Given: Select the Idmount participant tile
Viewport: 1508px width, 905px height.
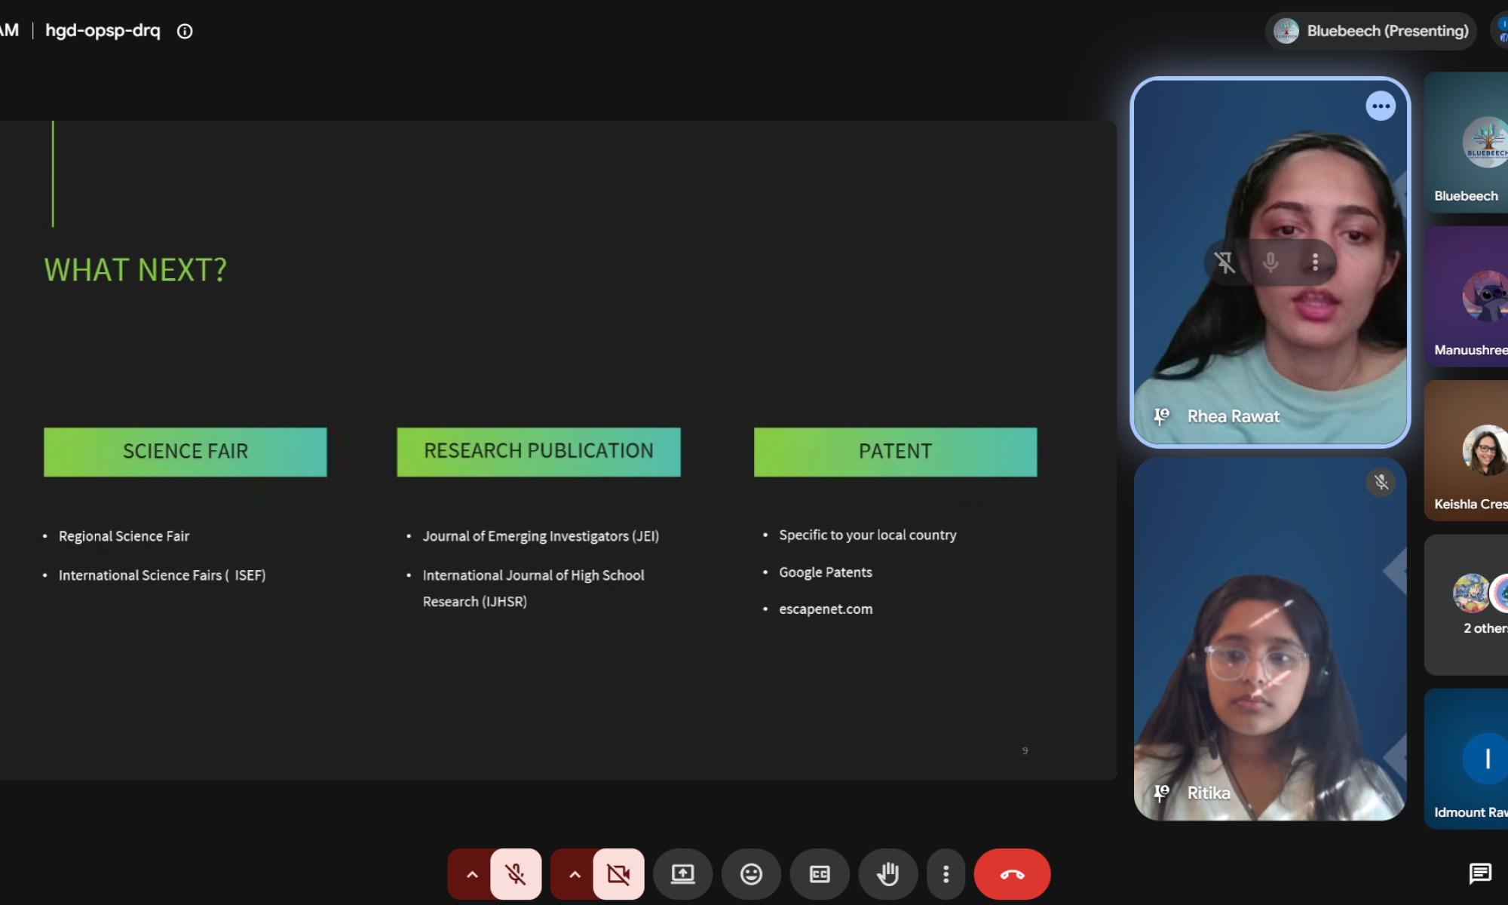Looking at the screenshot, I should click(x=1466, y=759).
